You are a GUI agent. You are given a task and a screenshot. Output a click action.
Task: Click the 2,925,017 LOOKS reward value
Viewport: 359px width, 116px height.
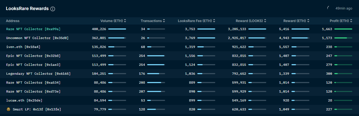[237, 38]
